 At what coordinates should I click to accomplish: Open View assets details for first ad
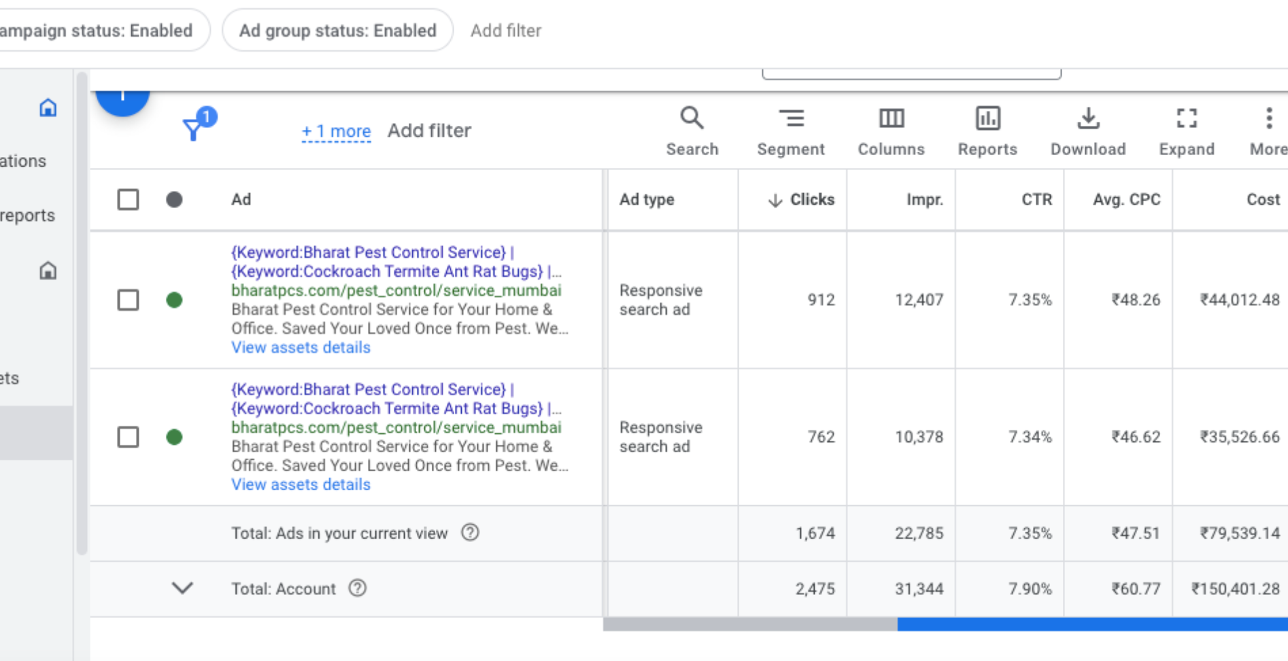pyautogui.click(x=301, y=348)
